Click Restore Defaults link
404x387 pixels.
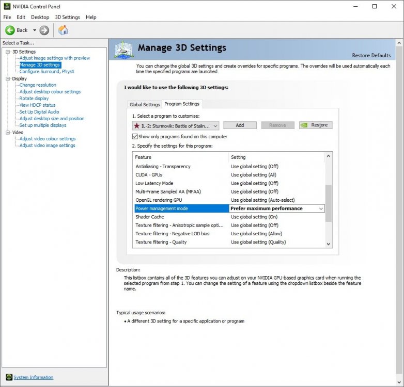click(371, 55)
